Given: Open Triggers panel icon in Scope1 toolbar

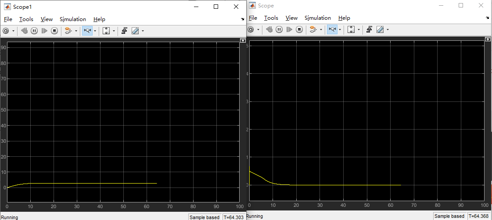Looking at the screenshot, I should coord(124,31).
